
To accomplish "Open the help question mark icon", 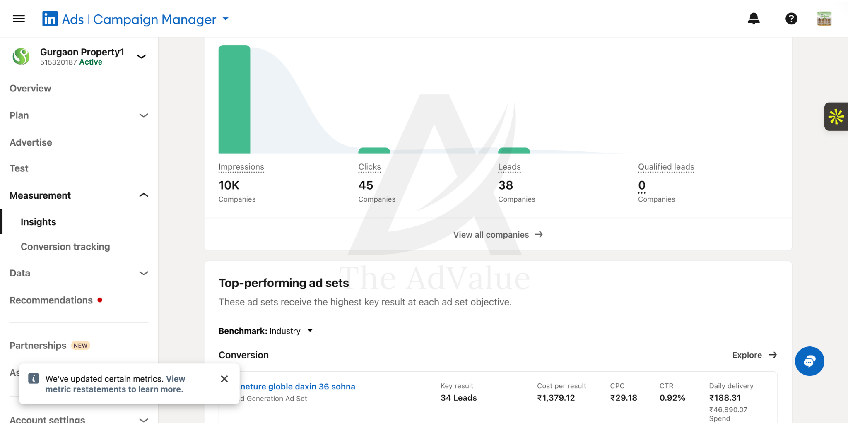I will coord(791,19).
